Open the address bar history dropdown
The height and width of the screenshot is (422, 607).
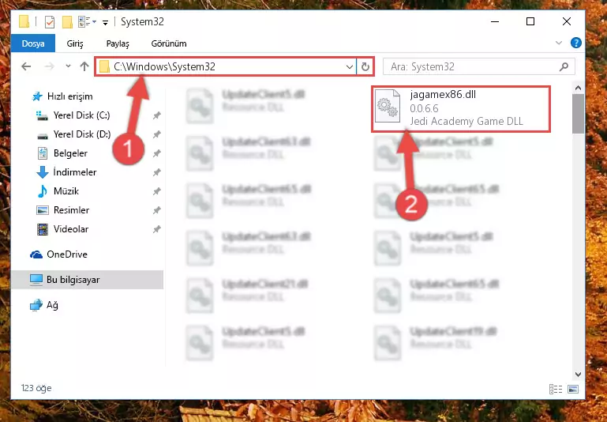[350, 67]
